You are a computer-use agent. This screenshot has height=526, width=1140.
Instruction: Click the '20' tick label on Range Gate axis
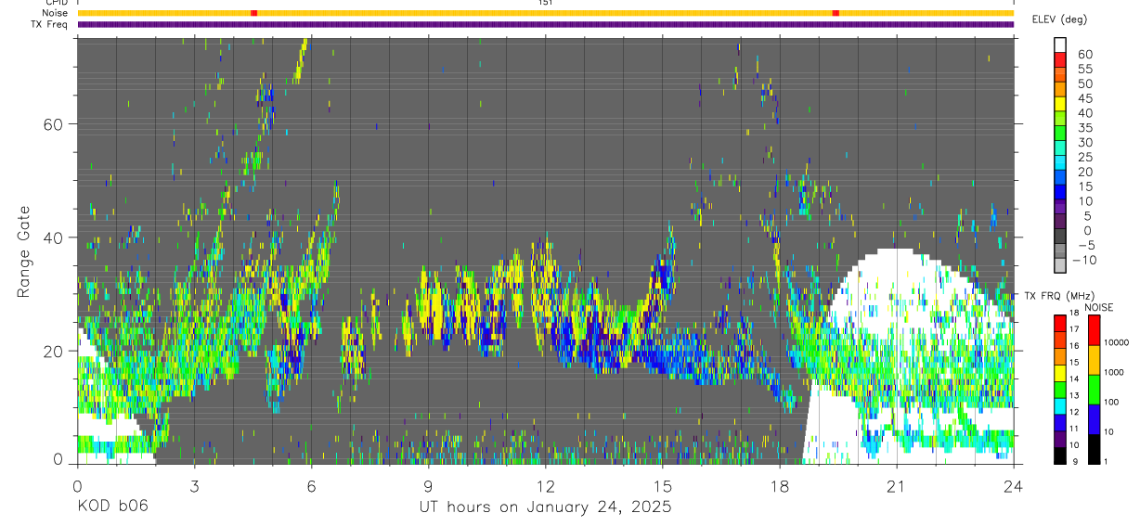(x=52, y=351)
